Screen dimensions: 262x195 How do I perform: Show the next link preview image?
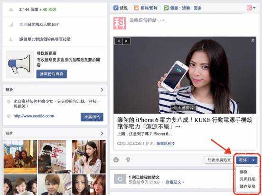pos(126,41)
